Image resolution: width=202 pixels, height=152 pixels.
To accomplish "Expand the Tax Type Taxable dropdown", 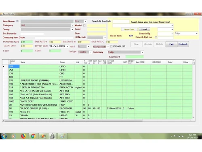I will coord(91,52).
